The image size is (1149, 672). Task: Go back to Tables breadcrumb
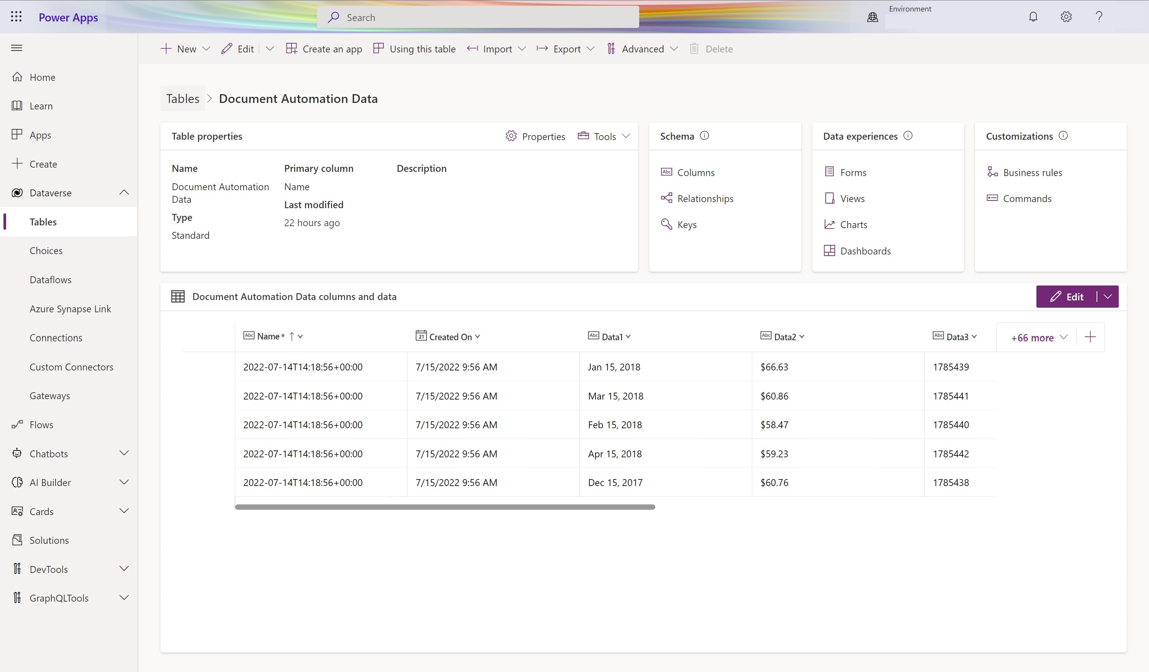[182, 98]
